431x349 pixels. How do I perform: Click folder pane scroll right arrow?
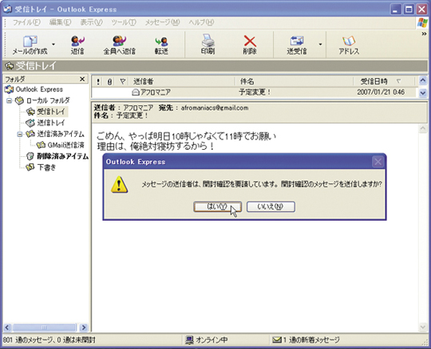(x=84, y=327)
